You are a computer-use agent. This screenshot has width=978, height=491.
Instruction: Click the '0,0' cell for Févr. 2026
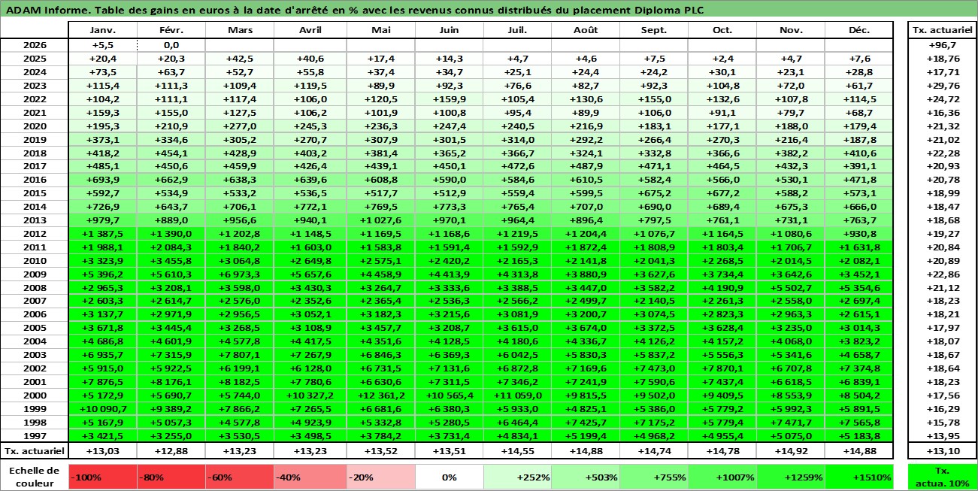(171, 44)
